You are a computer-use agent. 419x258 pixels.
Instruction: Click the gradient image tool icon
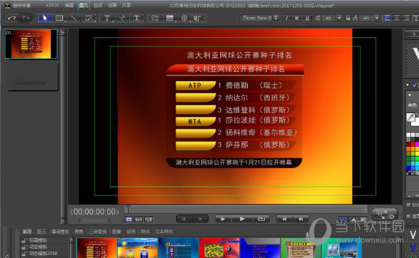[170, 18]
